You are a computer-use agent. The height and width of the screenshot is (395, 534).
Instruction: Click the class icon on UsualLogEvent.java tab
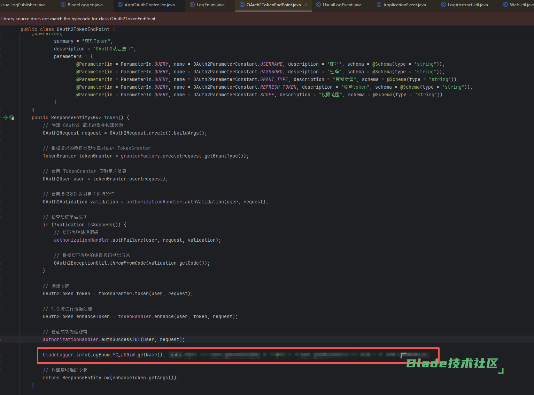pos(318,5)
